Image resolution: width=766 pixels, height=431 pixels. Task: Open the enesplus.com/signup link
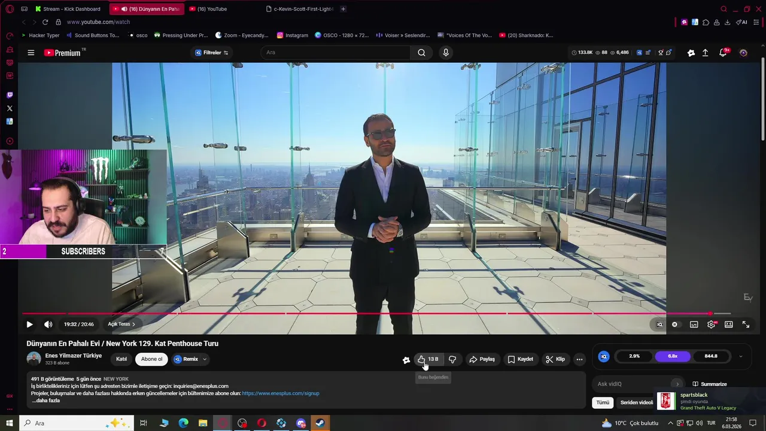tap(281, 393)
